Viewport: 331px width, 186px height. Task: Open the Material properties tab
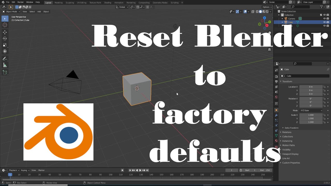pos(276,141)
